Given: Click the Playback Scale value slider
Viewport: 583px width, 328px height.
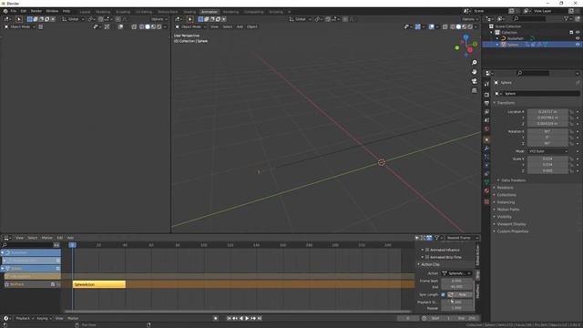Looking at the screenshot, I should pyautogui.click(x=457, y=302).
